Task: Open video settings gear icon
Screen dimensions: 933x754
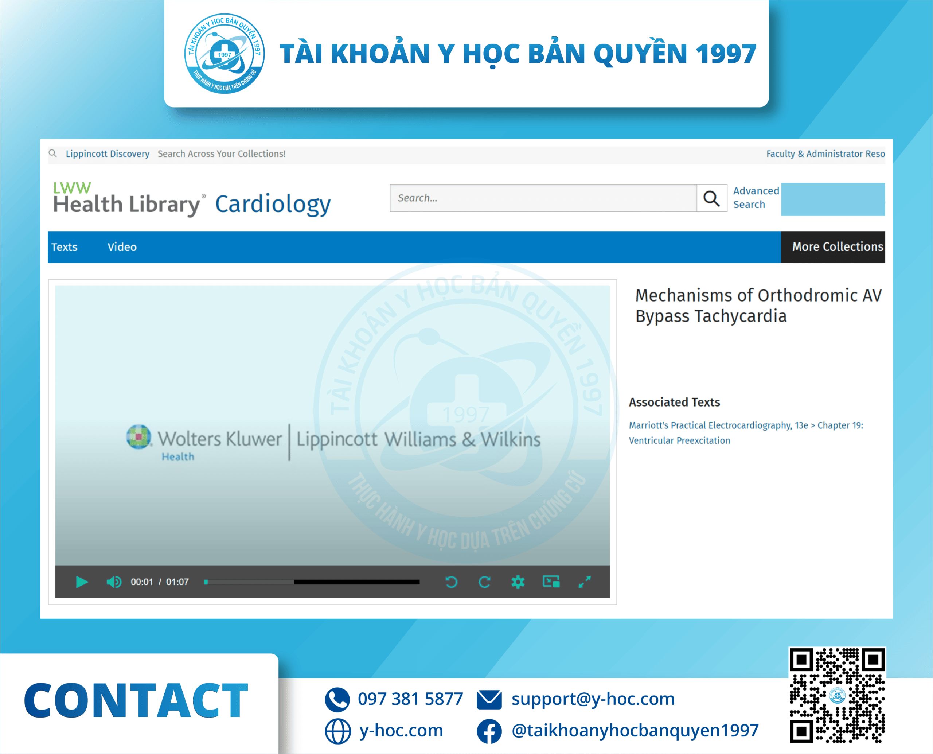Action: coord(518,582)
